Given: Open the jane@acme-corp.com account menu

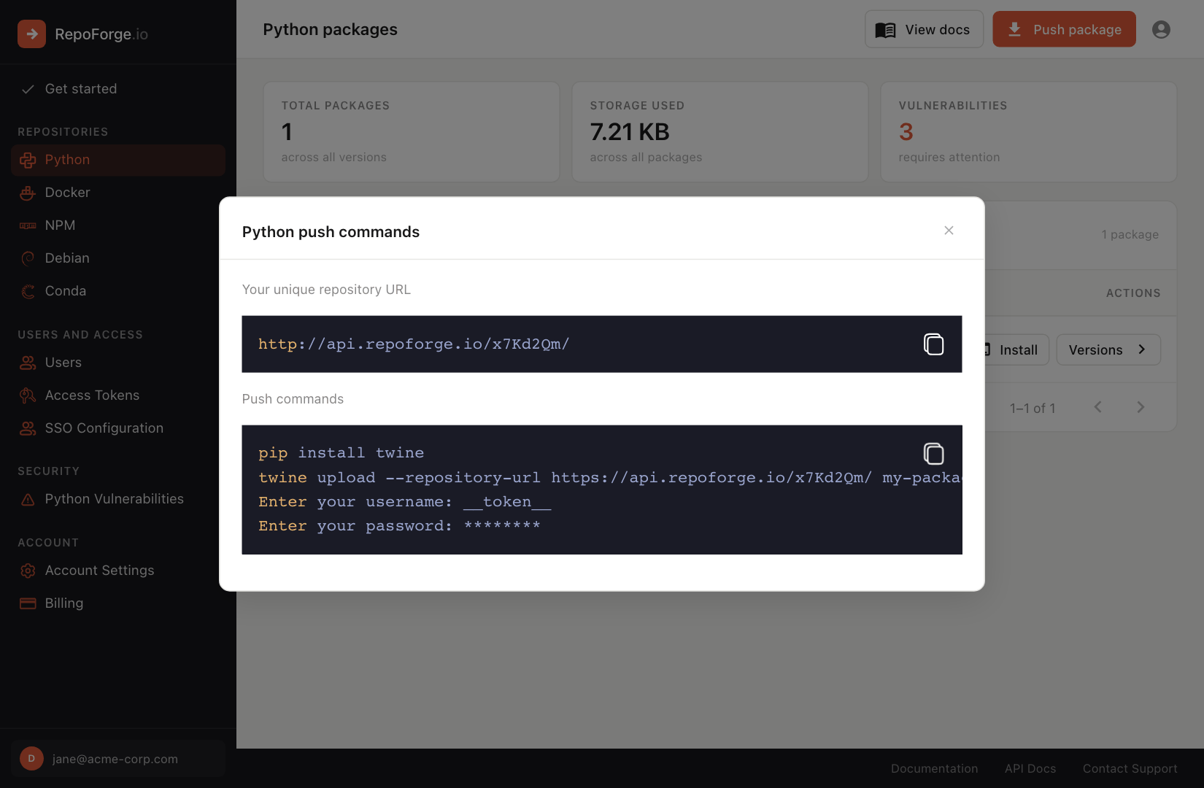Looking at the screenshot, I should point(118,759).
